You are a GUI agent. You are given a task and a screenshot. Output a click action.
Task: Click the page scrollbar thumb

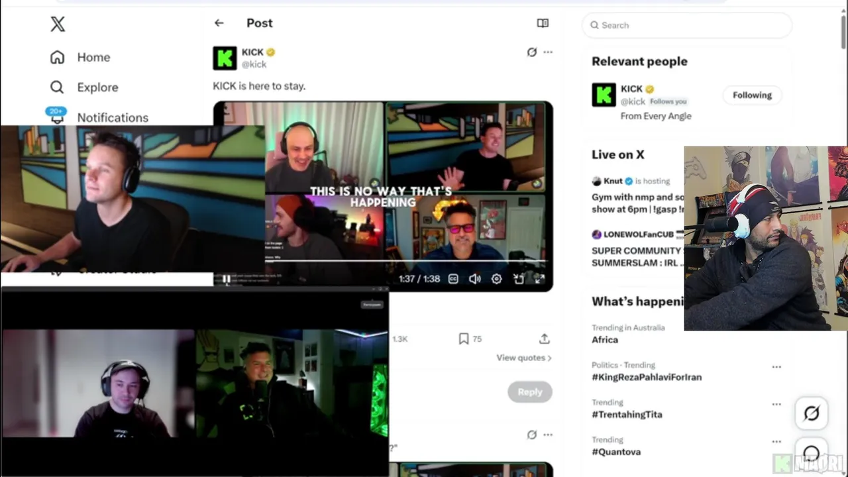coord(843,31)
